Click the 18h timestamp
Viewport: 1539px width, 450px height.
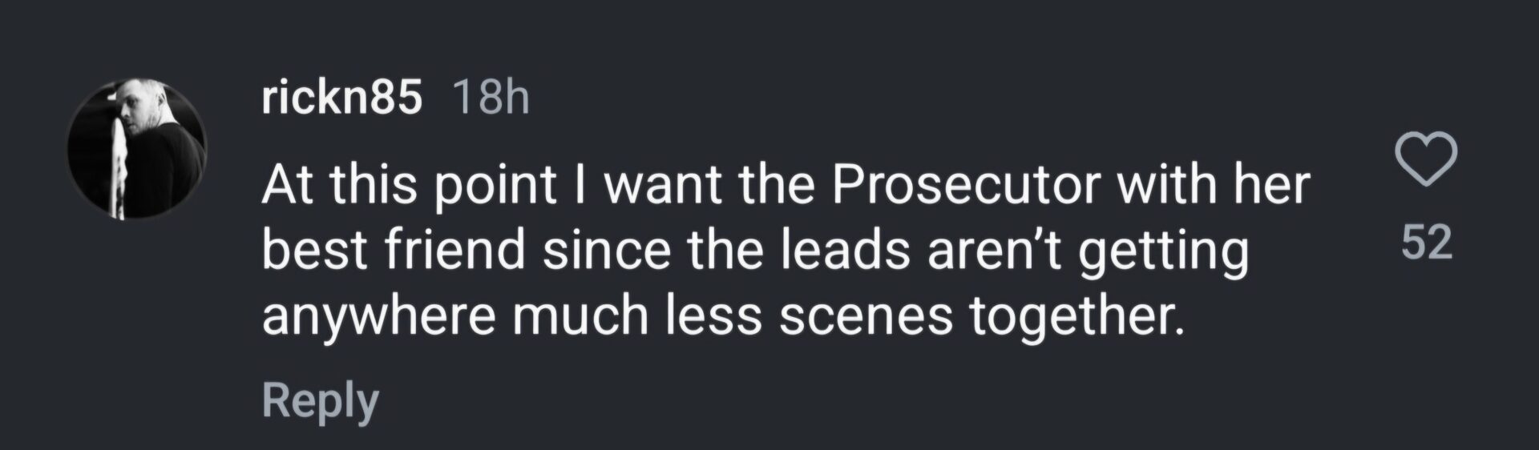491,98
